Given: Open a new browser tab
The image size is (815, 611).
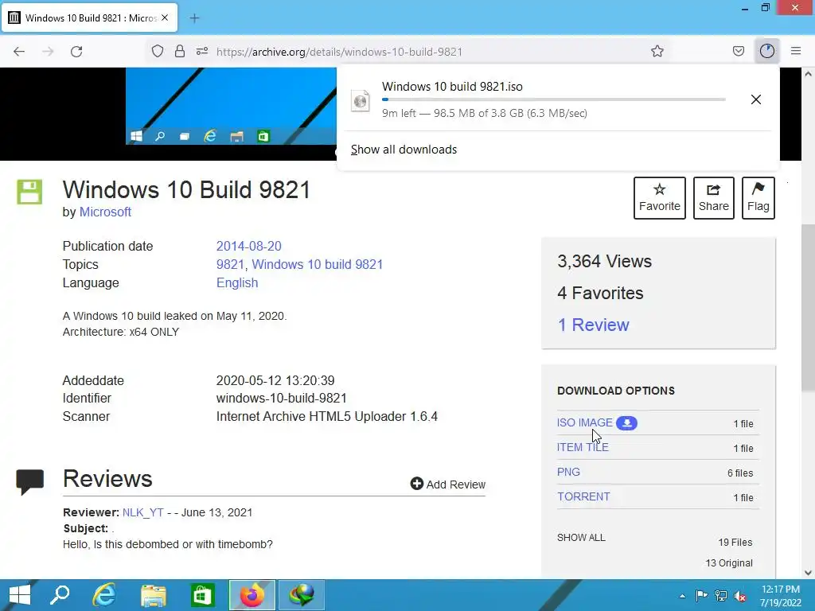Looking at the screenshot, I should tap(194, 18).
